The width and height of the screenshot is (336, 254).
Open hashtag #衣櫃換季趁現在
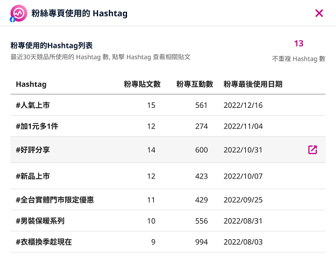pos(44,242)
